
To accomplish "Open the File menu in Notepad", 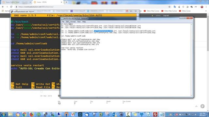I will point(63,22).
